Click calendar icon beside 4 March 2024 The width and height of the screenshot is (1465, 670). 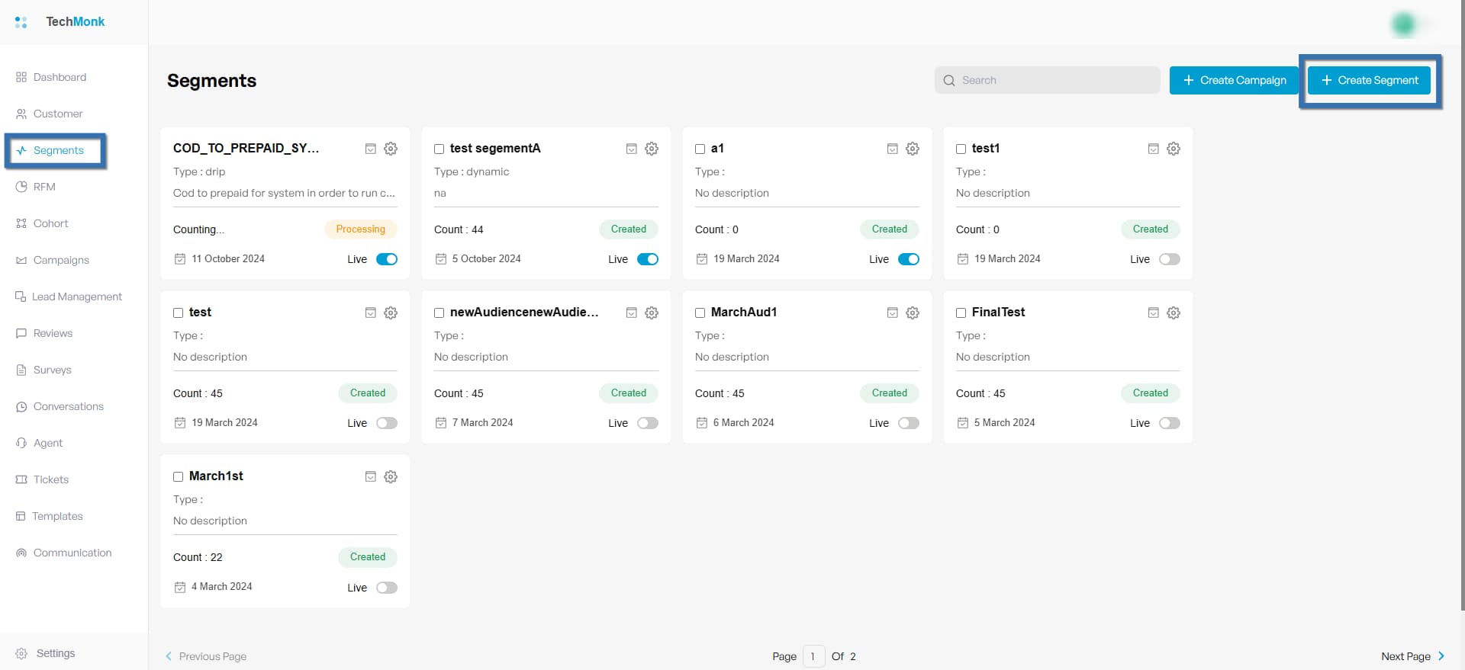coord(180,587)
